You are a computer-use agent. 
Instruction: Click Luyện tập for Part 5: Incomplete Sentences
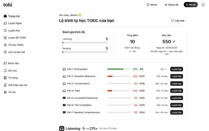point(177,98)
